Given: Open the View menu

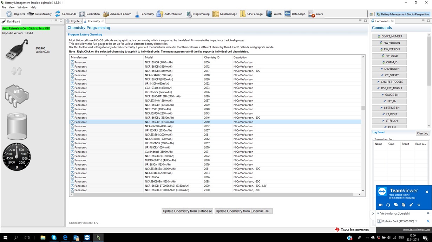Looking at the screenshot, I should click(x=12, y=7).
